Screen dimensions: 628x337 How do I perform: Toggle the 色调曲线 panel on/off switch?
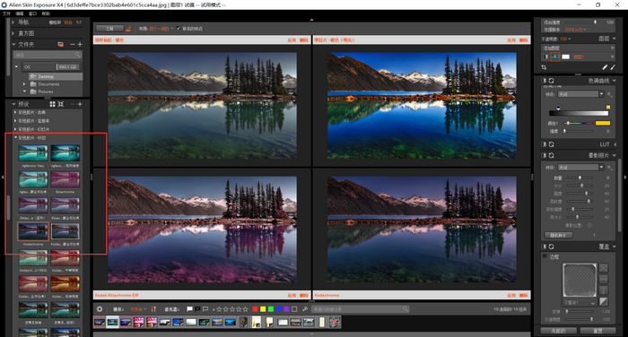coord(545,81)
